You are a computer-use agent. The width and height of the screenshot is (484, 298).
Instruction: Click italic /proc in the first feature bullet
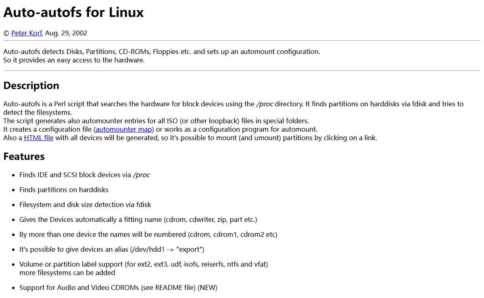click(141, 175)
